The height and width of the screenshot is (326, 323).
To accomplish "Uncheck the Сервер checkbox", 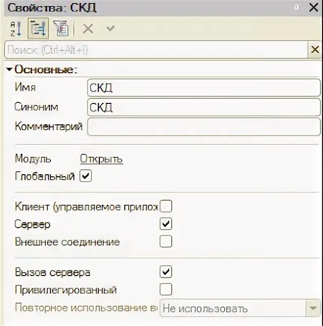I will click(166, 224).
